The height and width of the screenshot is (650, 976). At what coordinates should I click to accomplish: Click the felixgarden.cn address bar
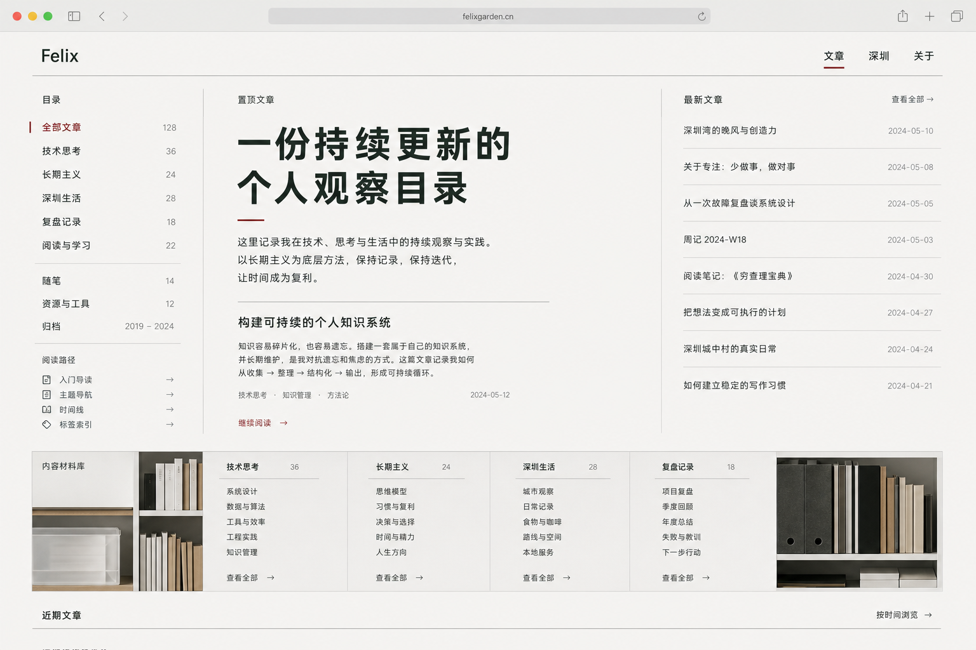click(489, 17)
